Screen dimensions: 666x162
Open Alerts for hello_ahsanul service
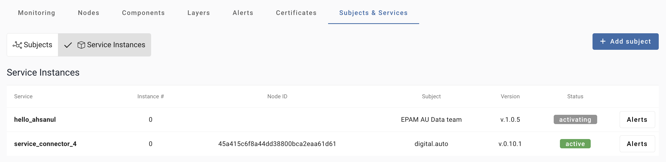click(x=637, y=119)
